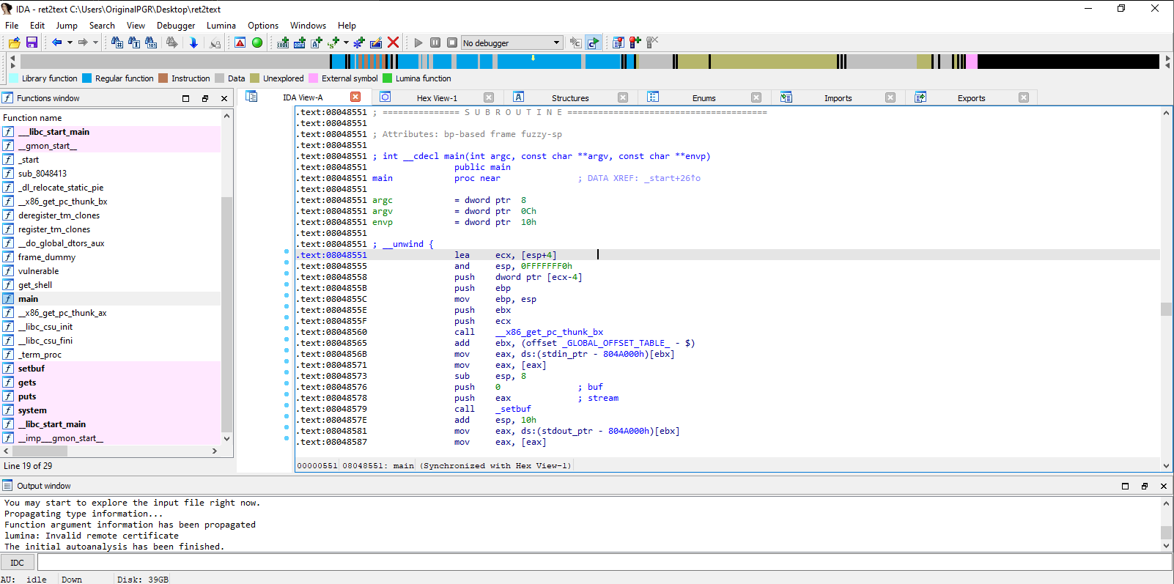Viewport: 1174px width, 584px height.
Task: Select the vulnerable function in the list
Action: (x=38, y=271)
